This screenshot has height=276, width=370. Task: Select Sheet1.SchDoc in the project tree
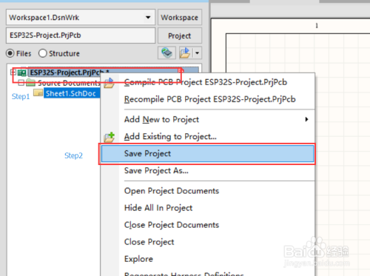tap(71, 93)
